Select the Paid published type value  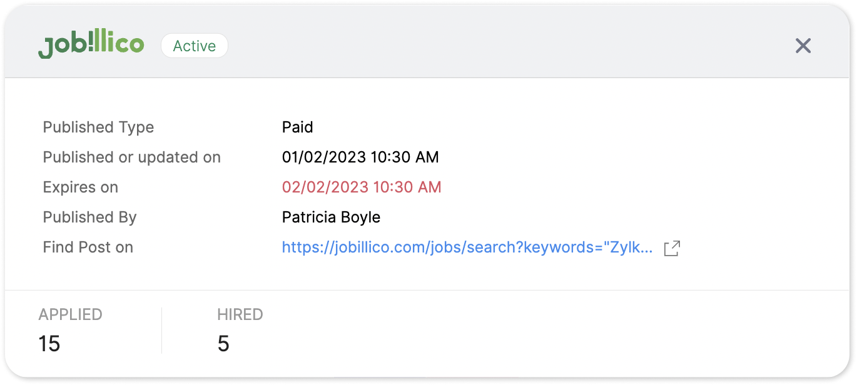coord(298,127)
